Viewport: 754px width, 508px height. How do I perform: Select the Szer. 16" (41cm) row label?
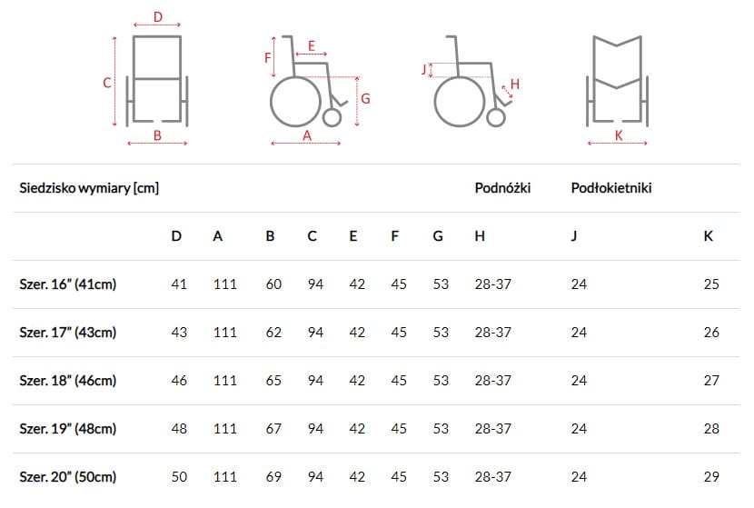(x=68, y=284)
